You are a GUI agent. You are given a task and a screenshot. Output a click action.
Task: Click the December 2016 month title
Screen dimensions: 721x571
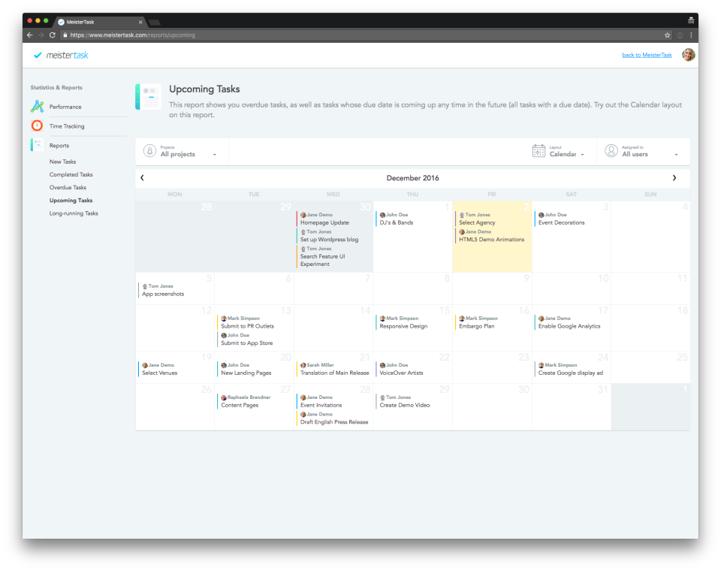pyautogui.click(x=412, y=178)
